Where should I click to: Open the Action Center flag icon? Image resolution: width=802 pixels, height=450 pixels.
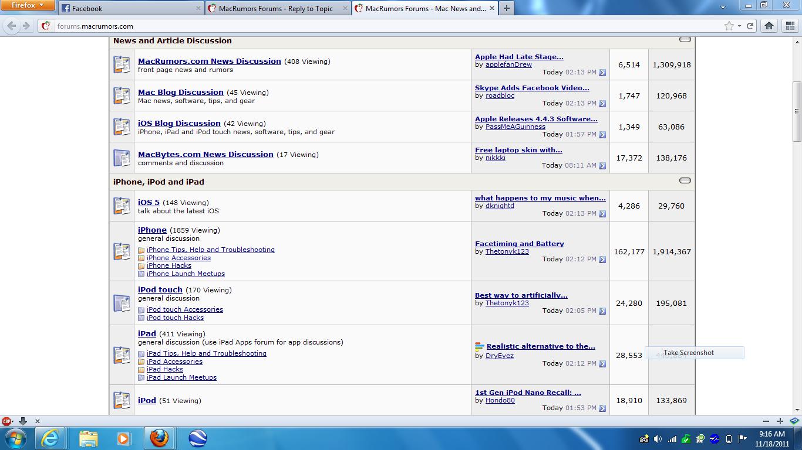coord(743,439)
